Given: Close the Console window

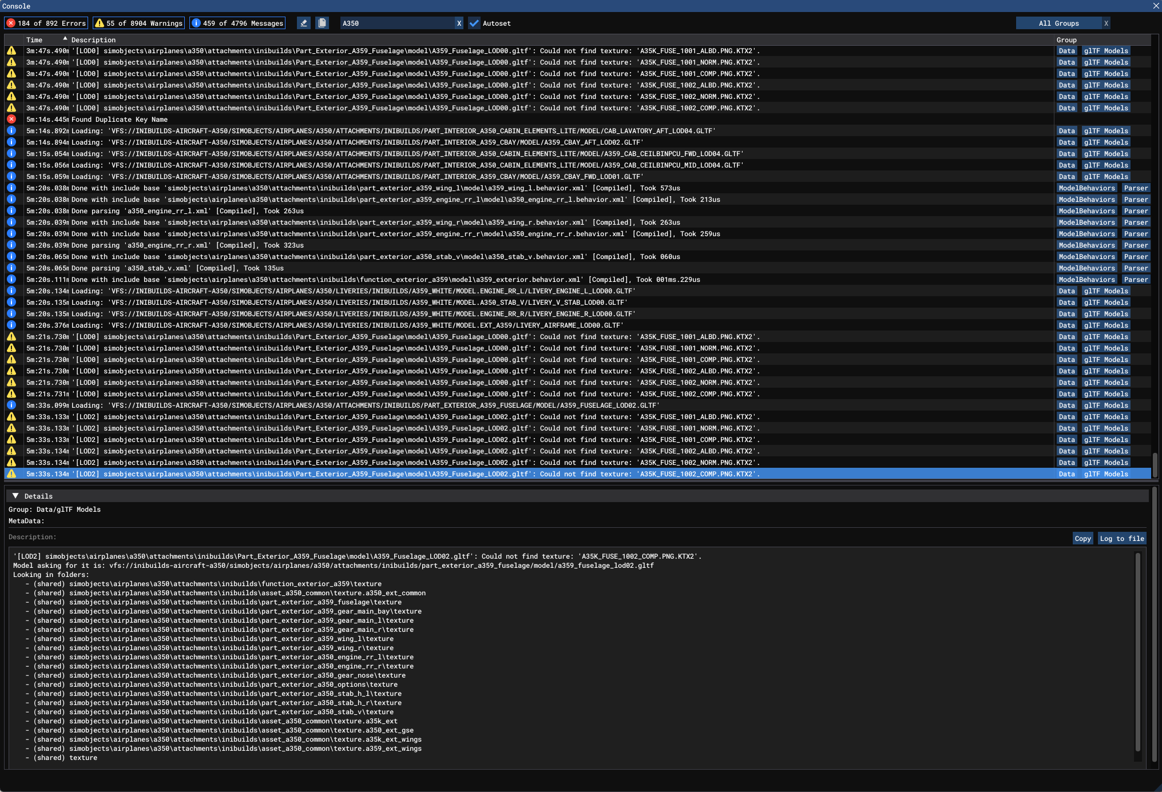Looking at the screenshot, I should click(x=1156, y=6).
